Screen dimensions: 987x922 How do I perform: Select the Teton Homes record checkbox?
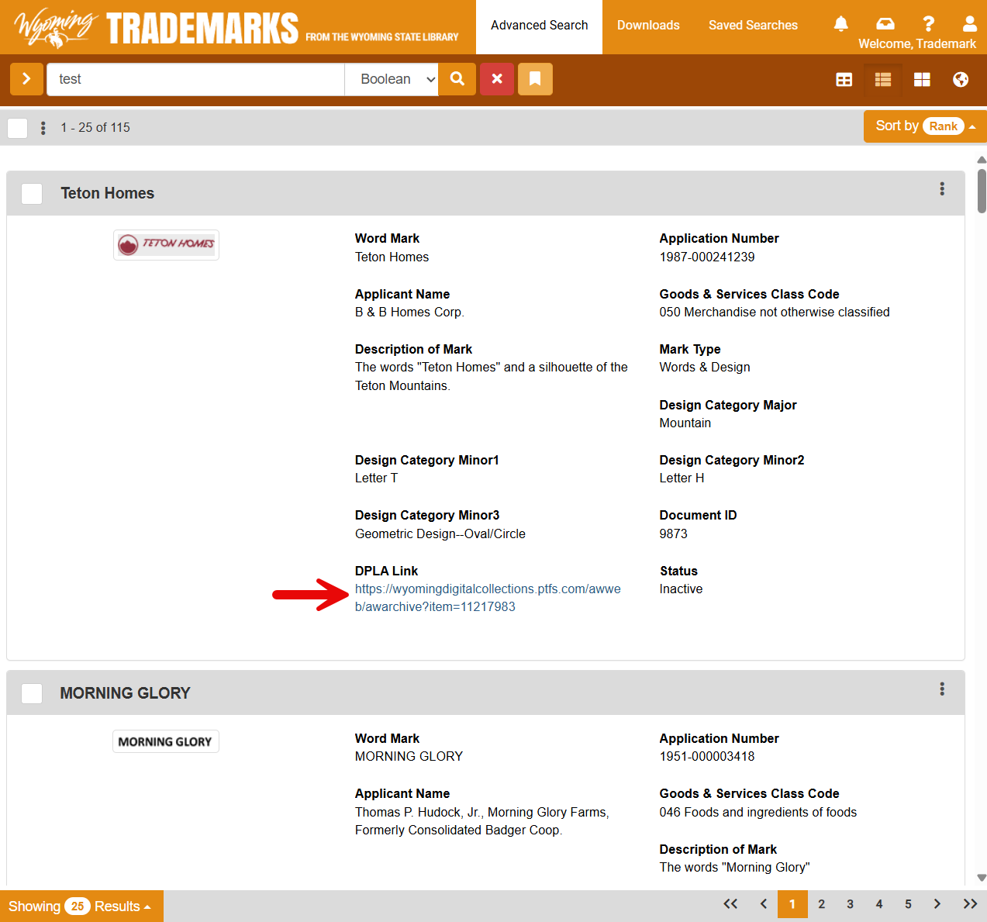tap(32, 194)
